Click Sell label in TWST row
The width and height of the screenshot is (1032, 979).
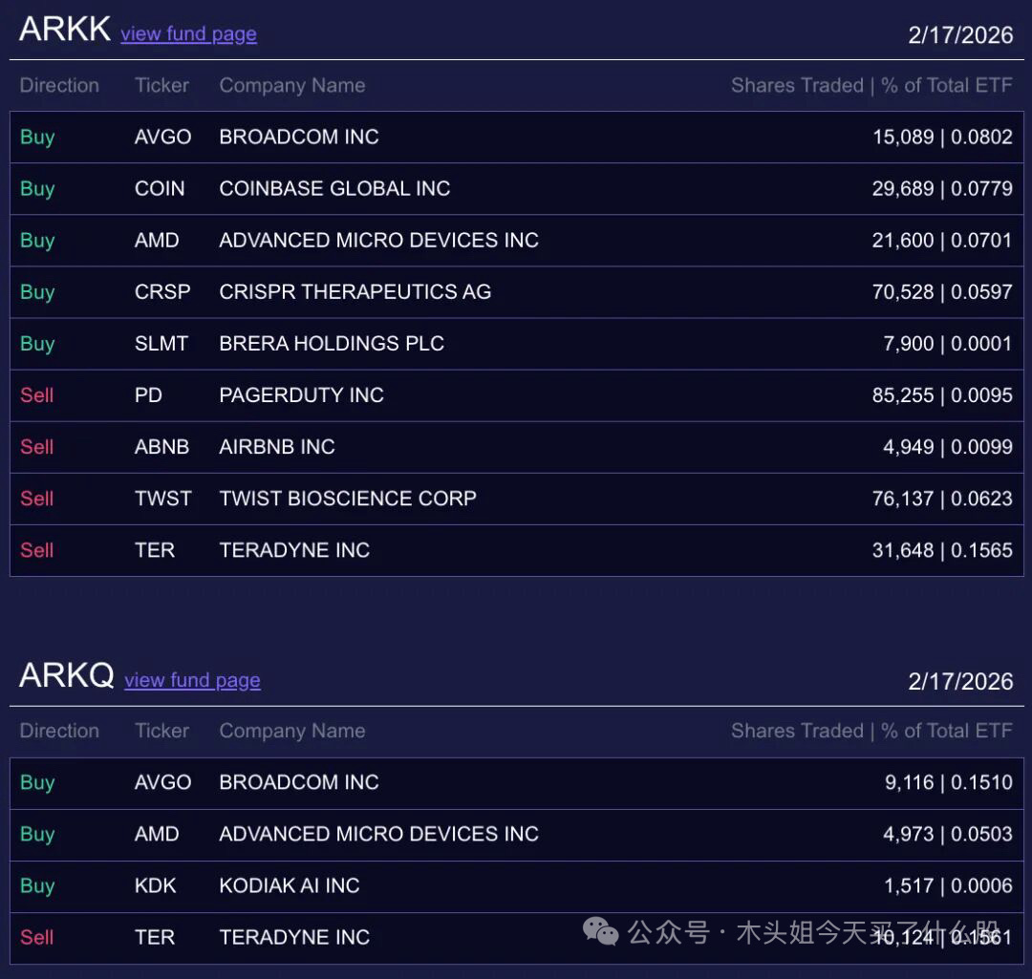coord(37,498)
